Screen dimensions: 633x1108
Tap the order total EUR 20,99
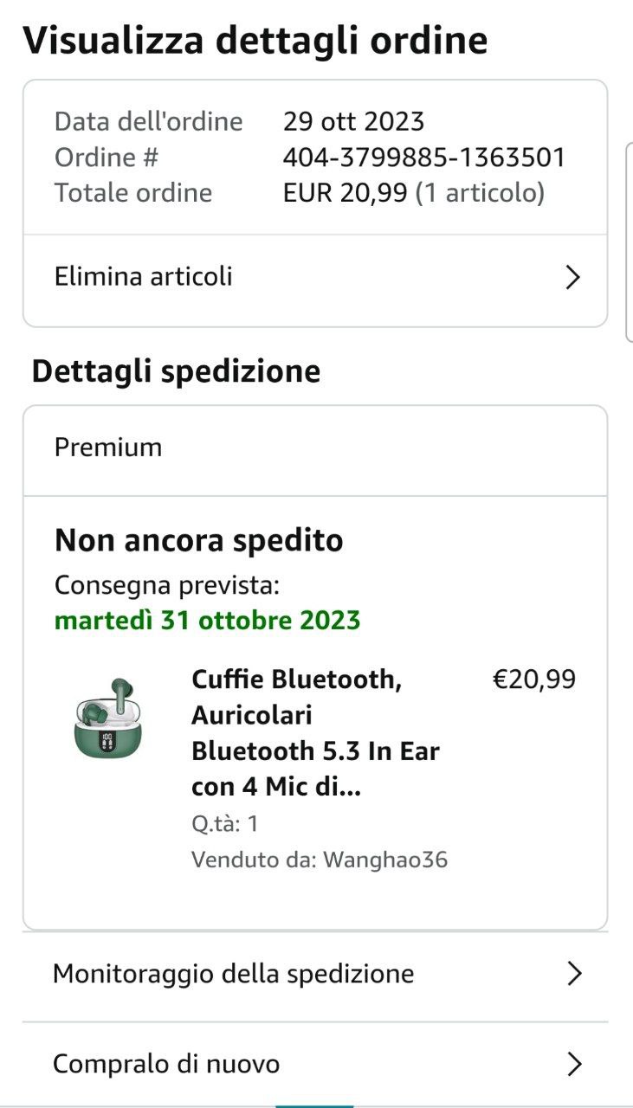pos(345,192)
